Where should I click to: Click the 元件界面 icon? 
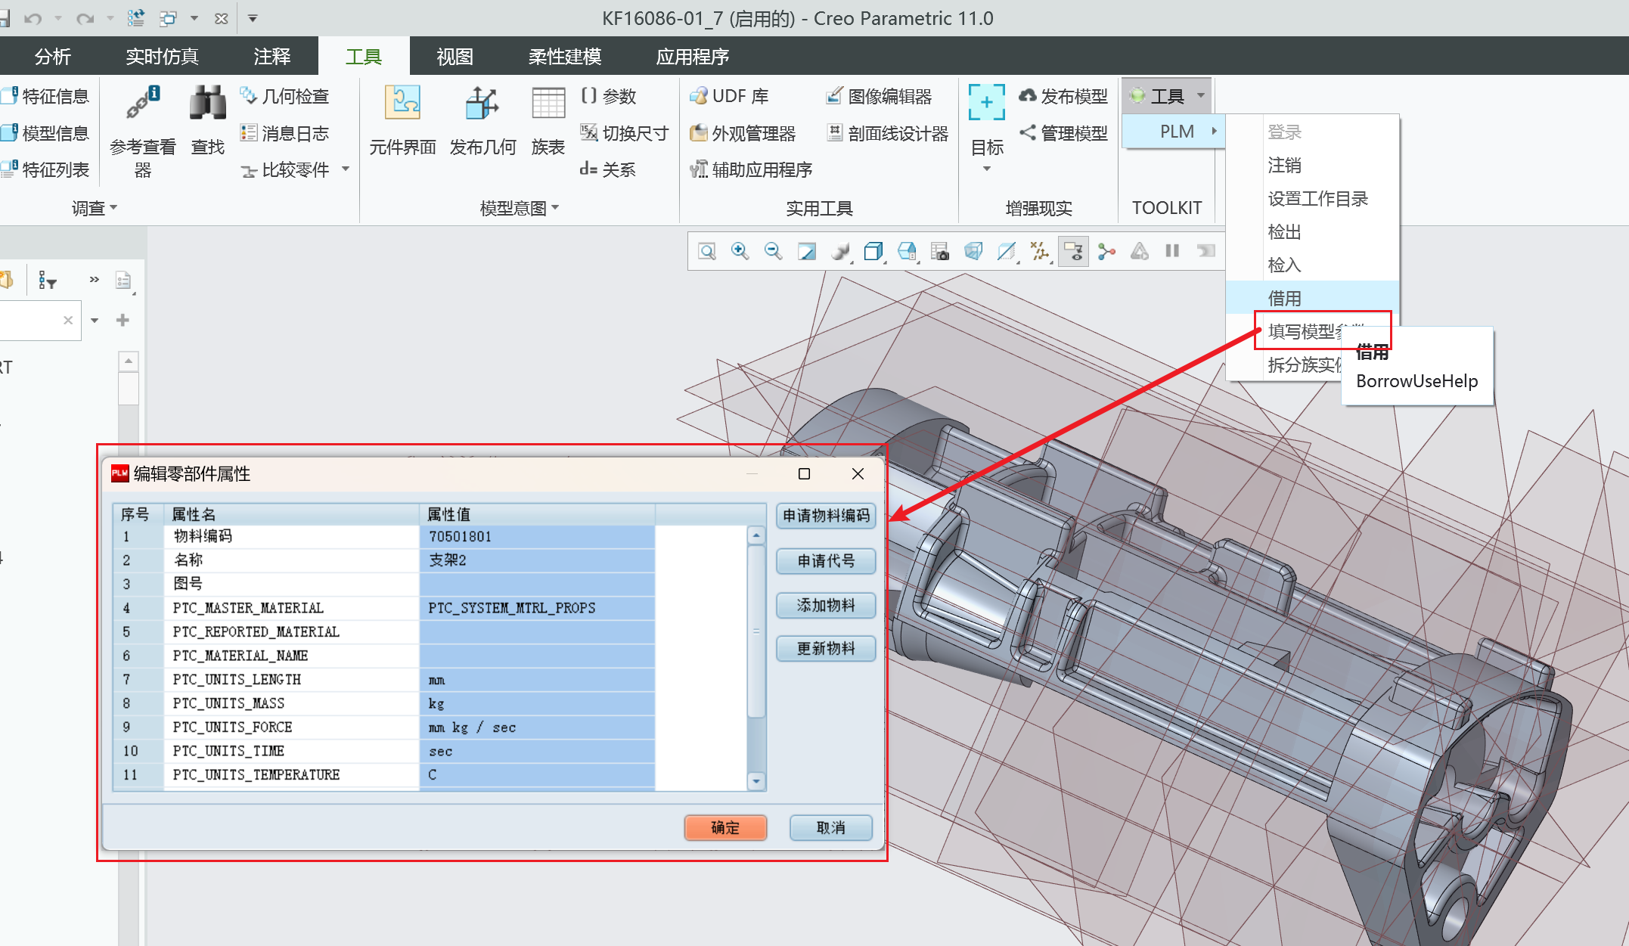(402, 103)
